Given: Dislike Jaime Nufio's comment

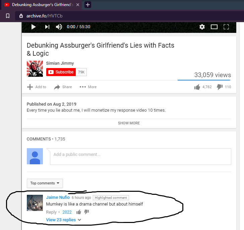Looking at the screenshot, I should [86, 212].
